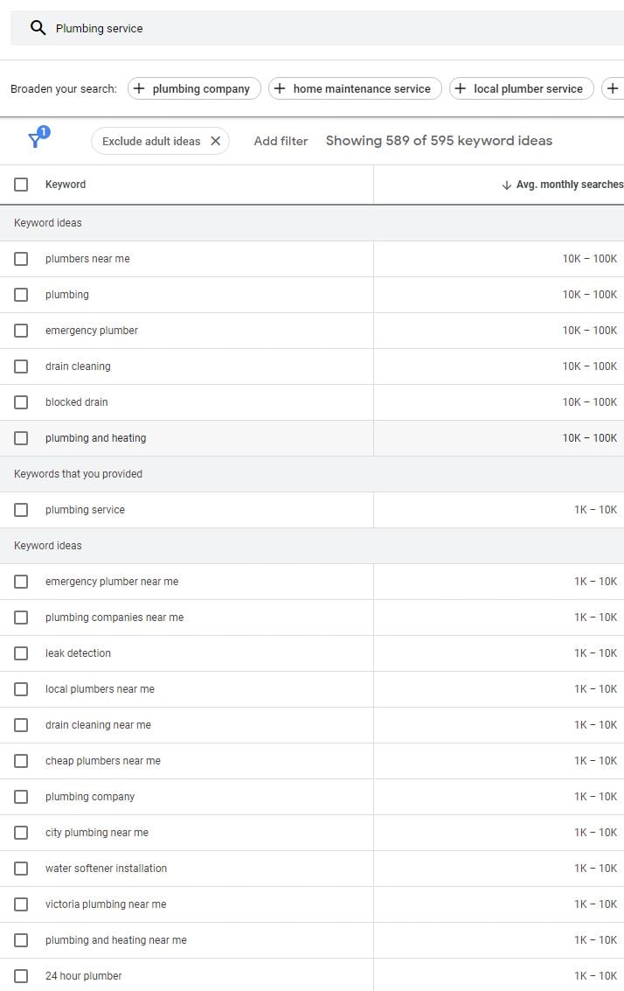Click the search magnifier icon
The height and width of the screenshot is (991, 624).
38,27
